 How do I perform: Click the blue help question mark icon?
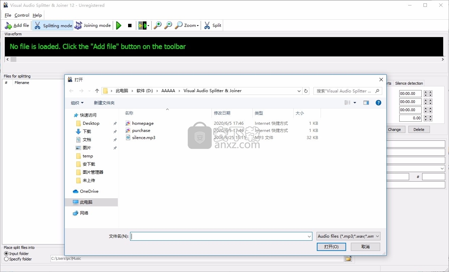378,103
